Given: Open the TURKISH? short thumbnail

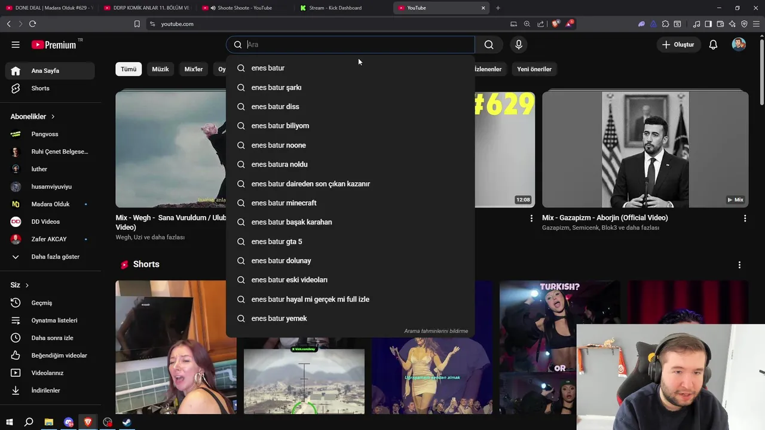Looking at the screenshot, I should 559,346.
